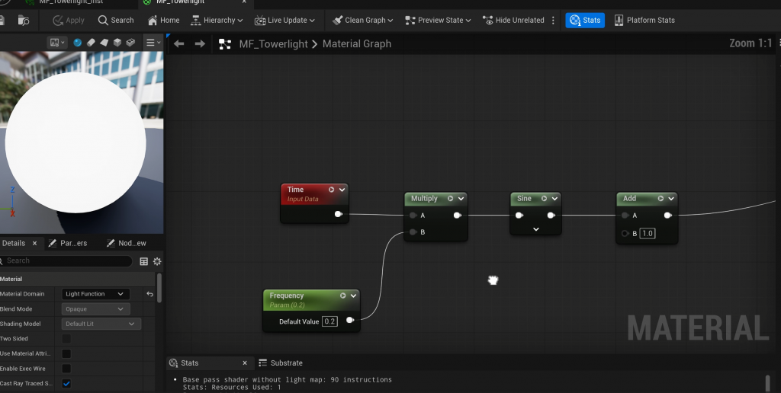Toggle the Stats button in toolbar
The width and height of the screenshot is (781, 393).
[x=585, y=21]
